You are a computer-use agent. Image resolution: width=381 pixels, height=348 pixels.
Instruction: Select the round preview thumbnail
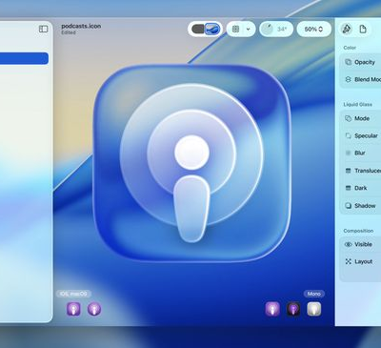pyautogui.click(x=94, y=309)
